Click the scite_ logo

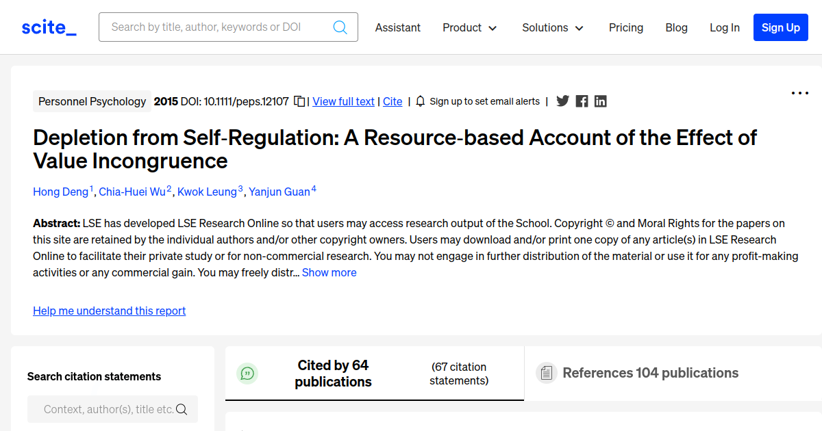49,27
